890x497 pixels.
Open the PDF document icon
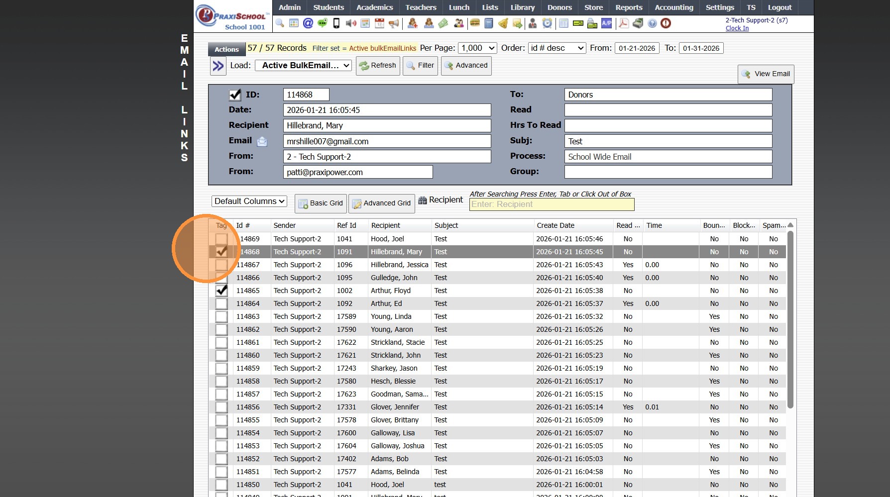coord(623,23)
